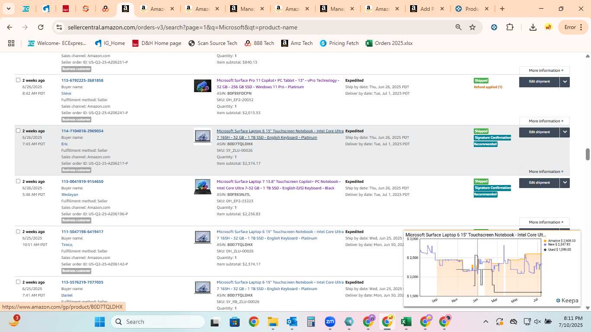
Task: Reload the Seller Central page
Action: (41, 27)
